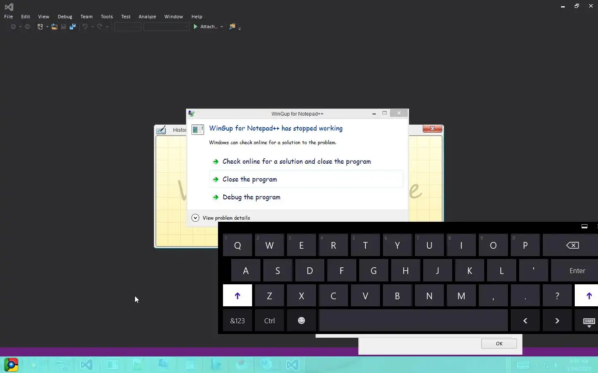The height and width of the screenshot is (373, 598).
Task: Choose Check online for a solution option
Action: pyautogui.click(x=306, y=162)
